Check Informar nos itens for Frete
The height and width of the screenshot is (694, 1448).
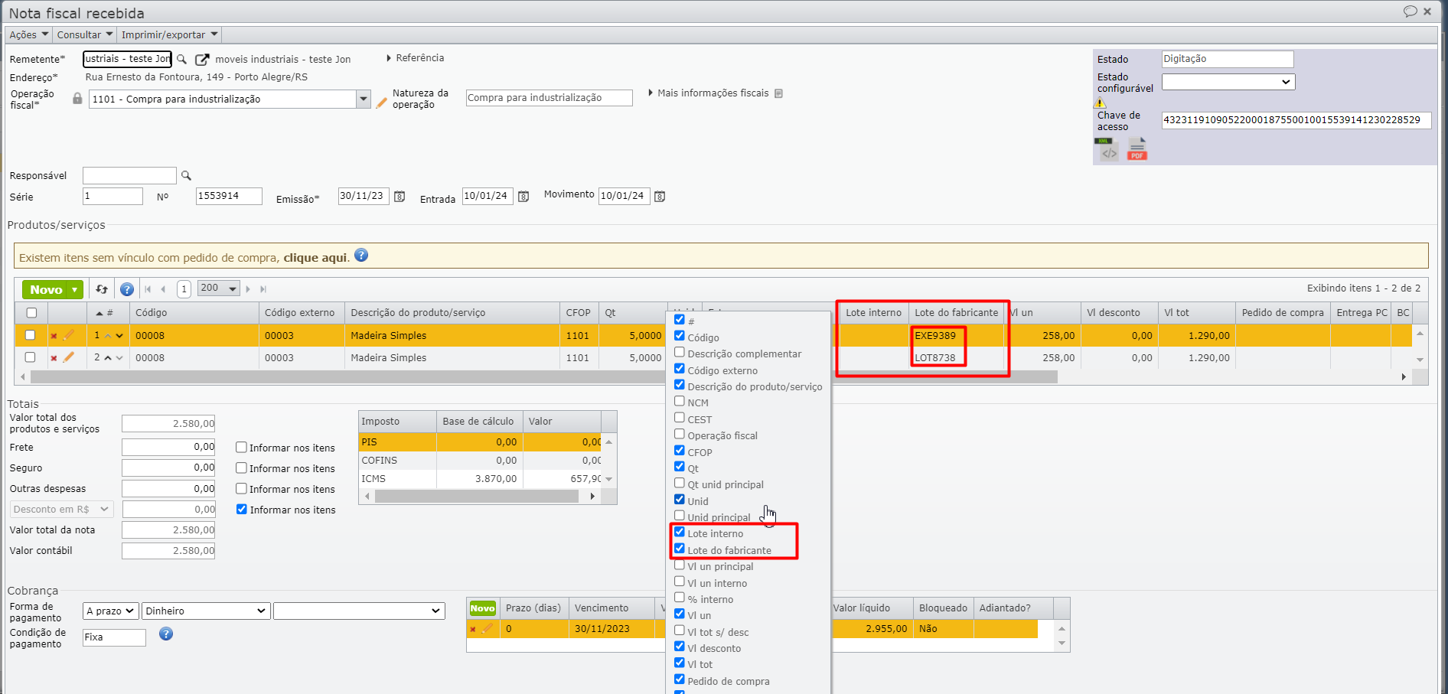[x=241, y=448]
